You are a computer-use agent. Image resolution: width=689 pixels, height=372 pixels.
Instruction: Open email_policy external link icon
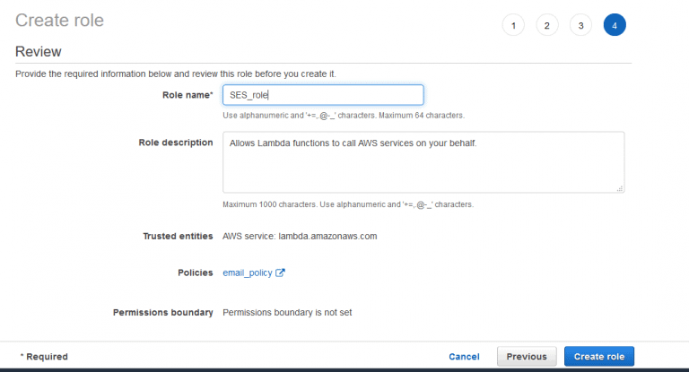(x=280, y=273)
